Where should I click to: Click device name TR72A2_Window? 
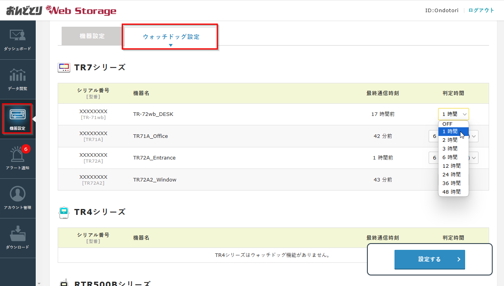[x=155, y=180]
